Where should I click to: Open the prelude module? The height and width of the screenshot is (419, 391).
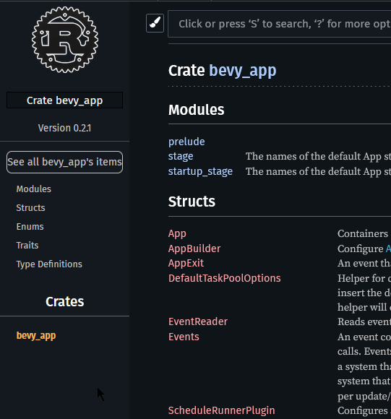click(x=186, y=142)
